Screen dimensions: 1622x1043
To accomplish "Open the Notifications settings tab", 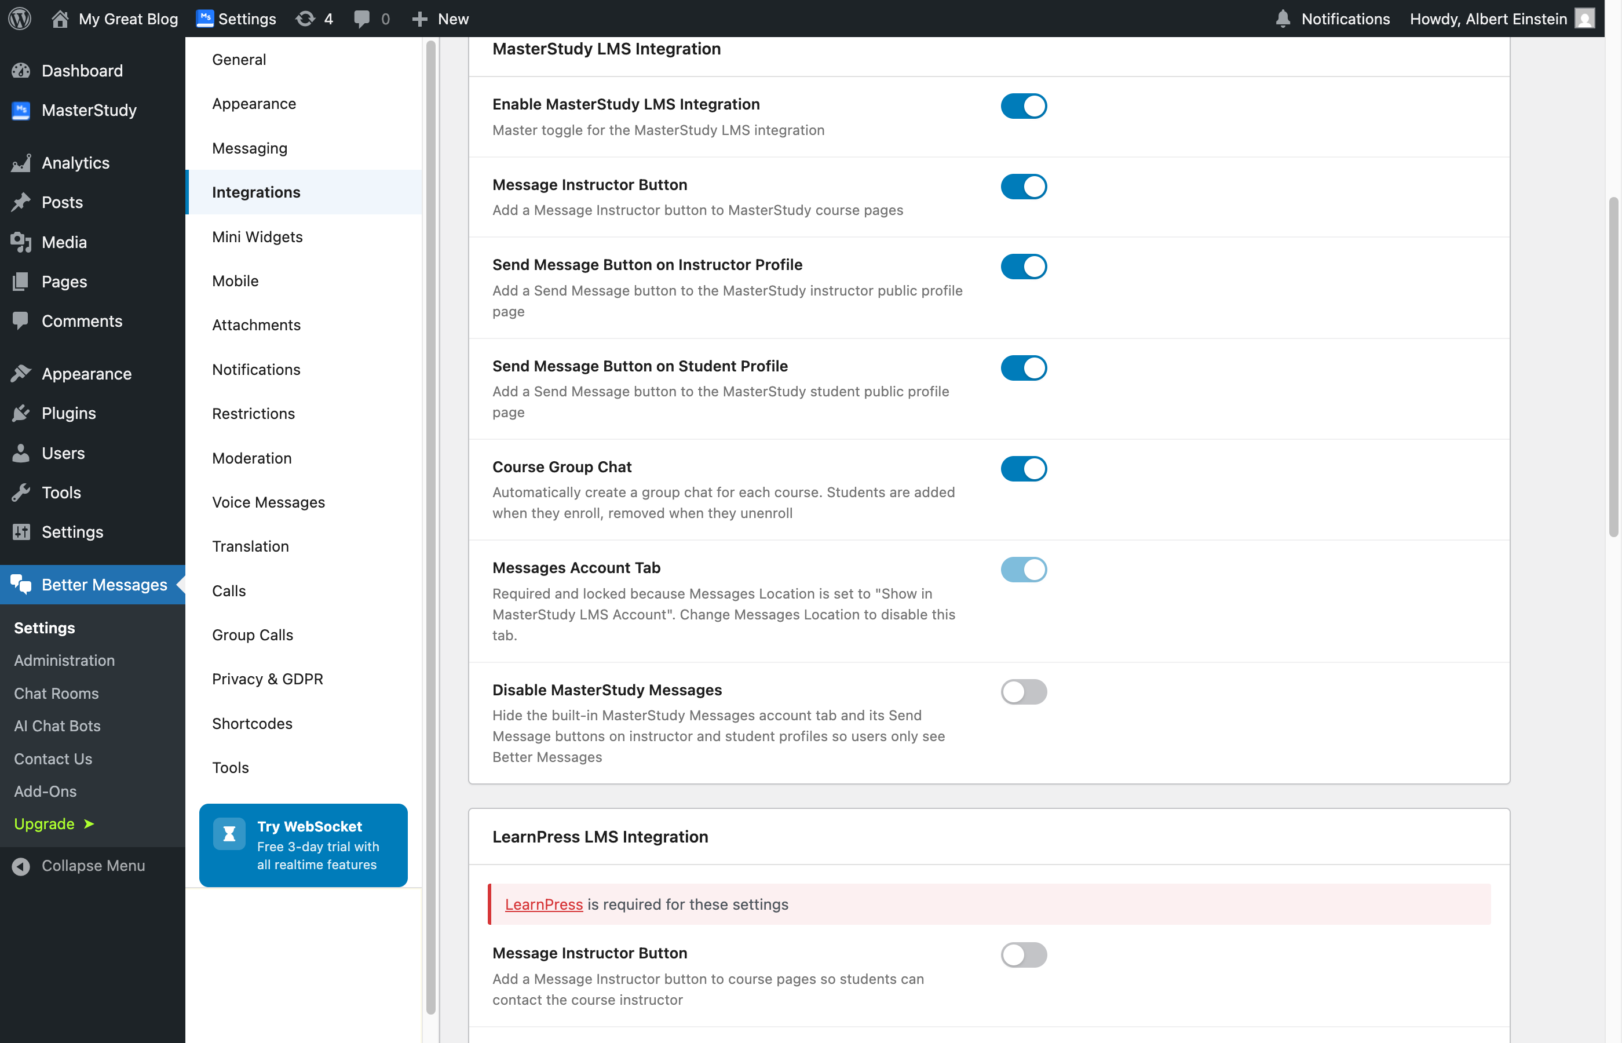I will [x=304, y=369].
